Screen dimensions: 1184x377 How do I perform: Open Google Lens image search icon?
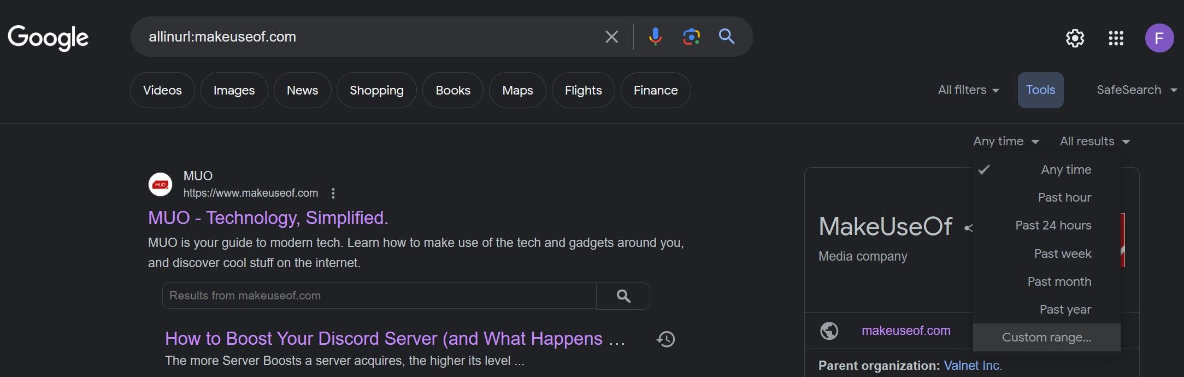click(x=691, y=37)
